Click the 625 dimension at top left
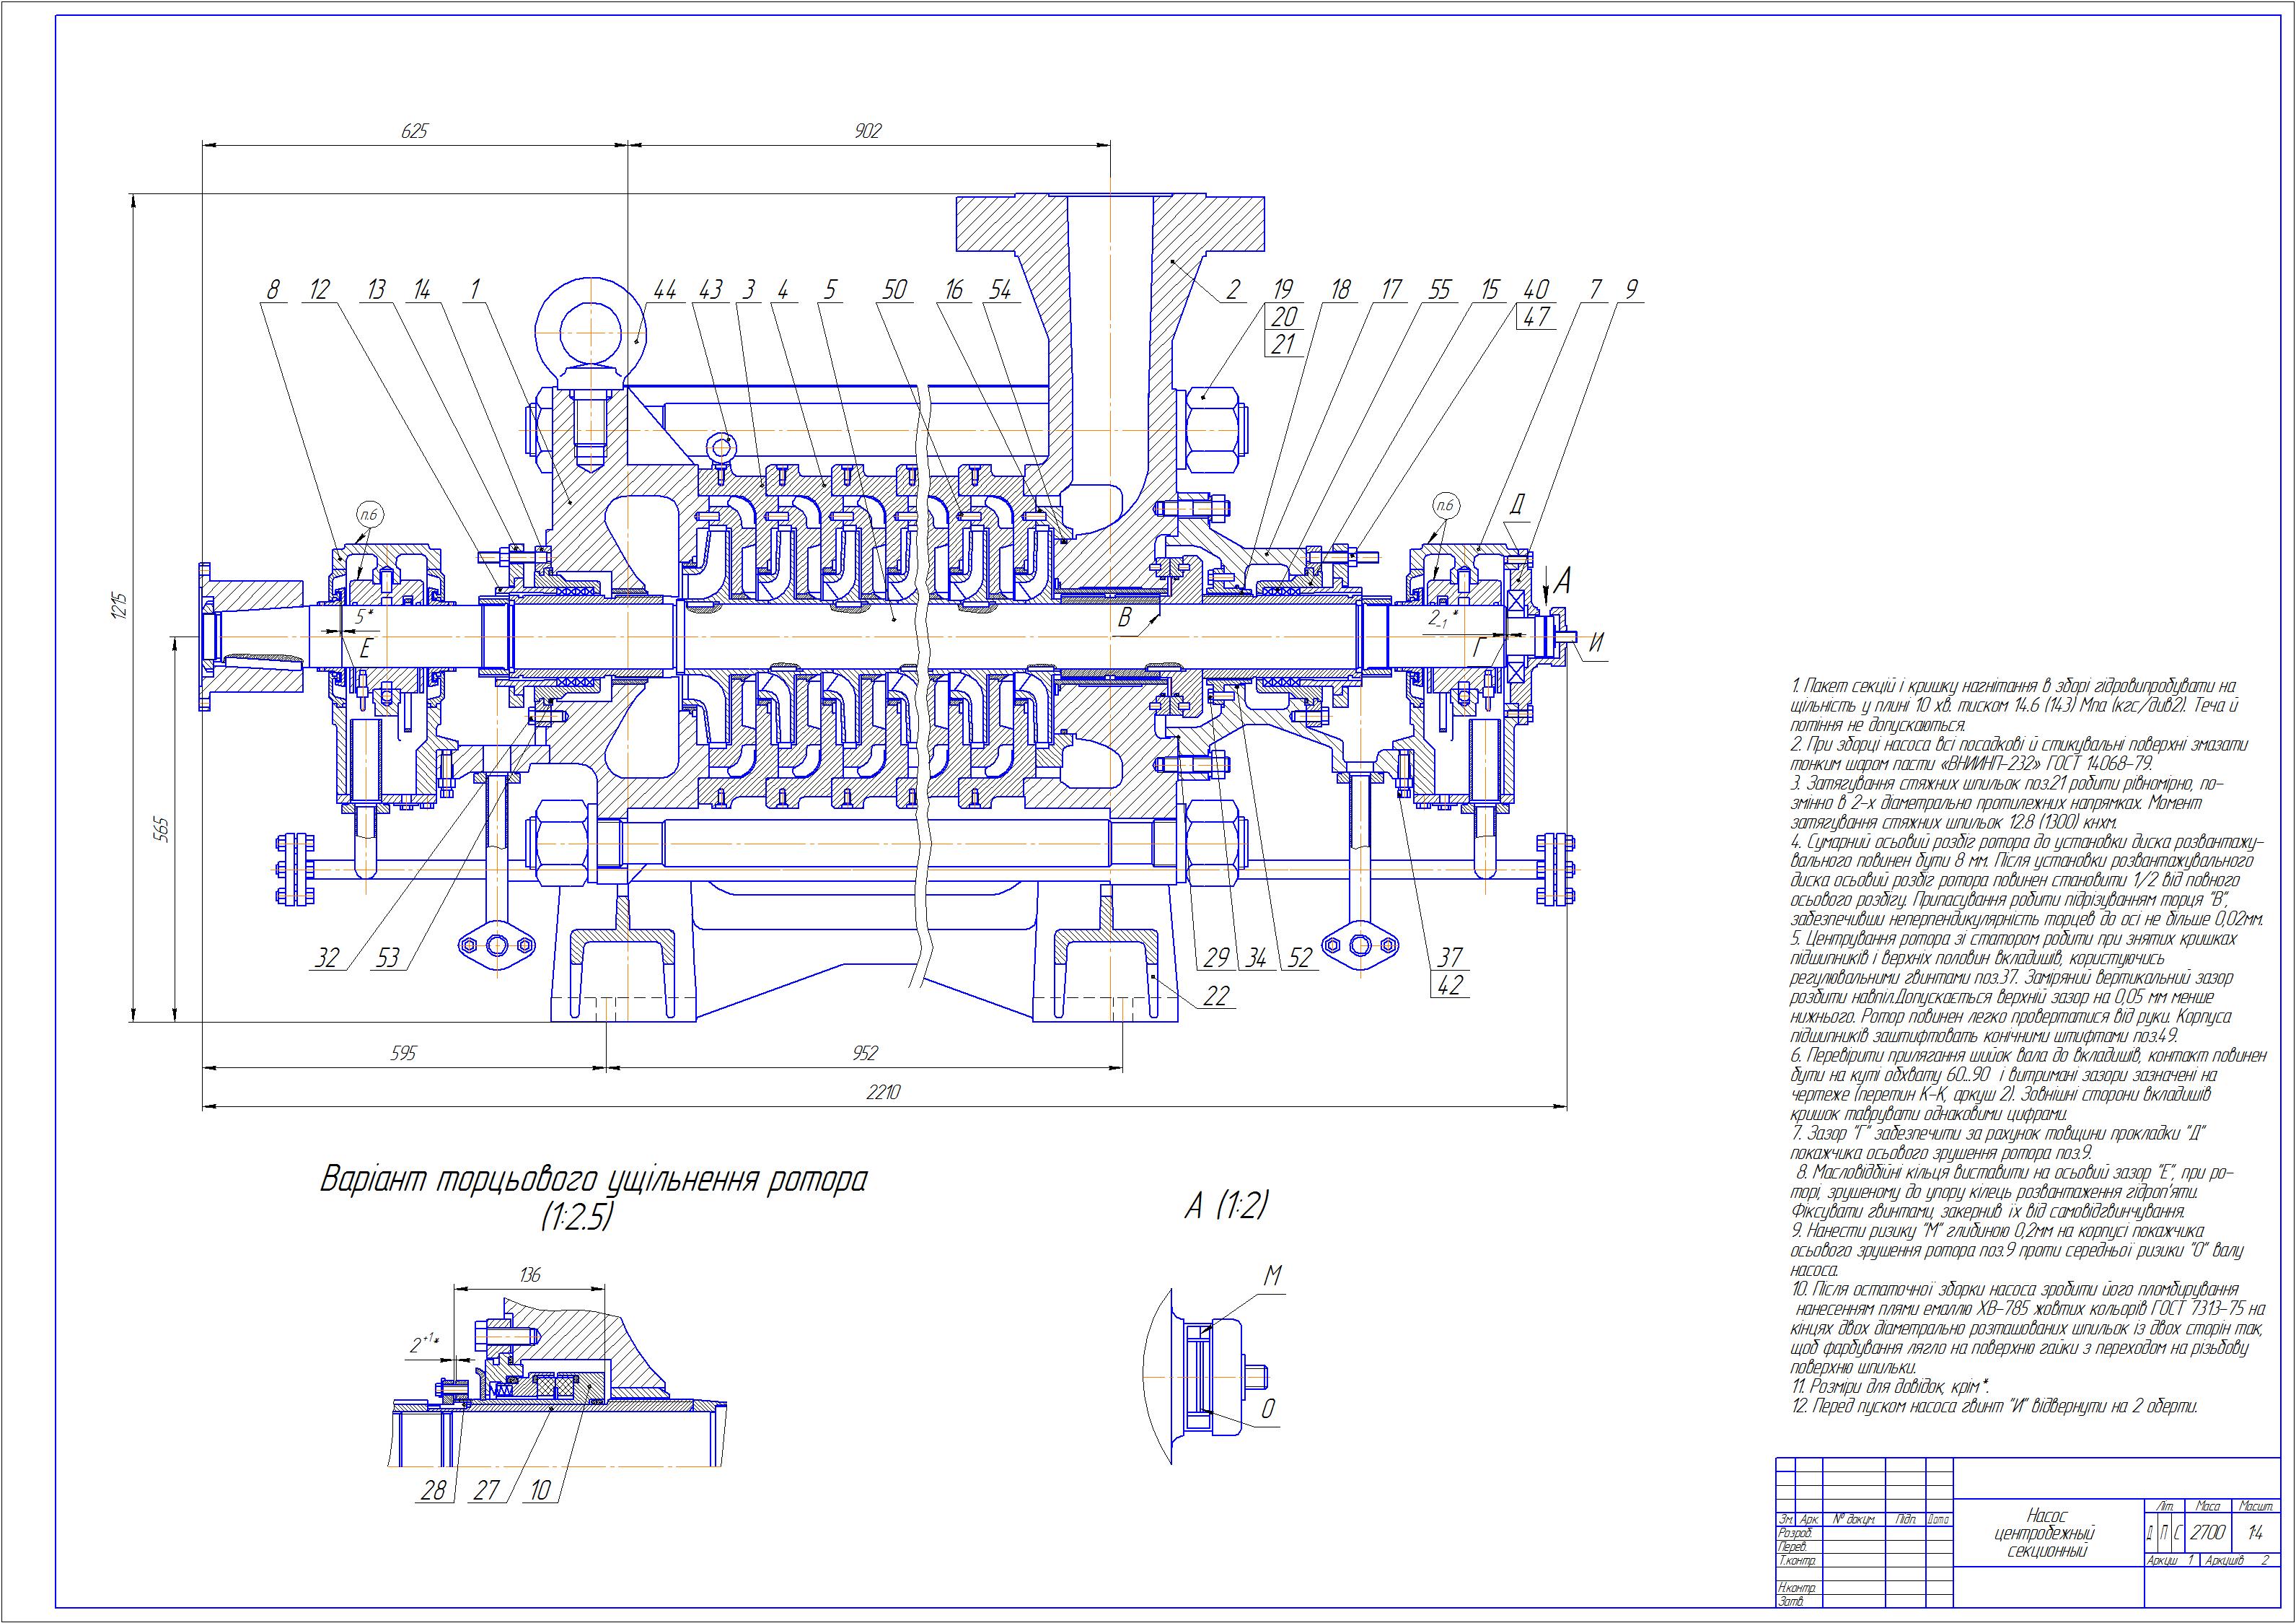 coord(414,131)
